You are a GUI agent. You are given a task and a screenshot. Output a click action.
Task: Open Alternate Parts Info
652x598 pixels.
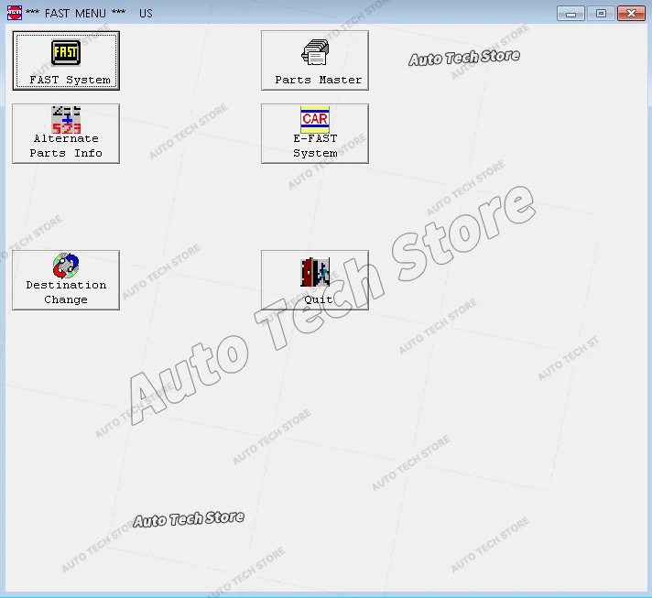pos(66,134)
